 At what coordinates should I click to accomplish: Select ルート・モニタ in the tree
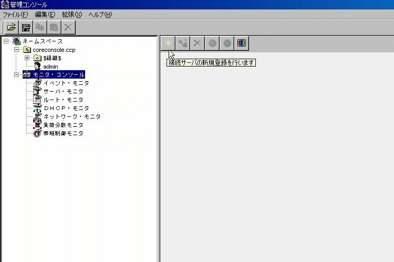pos(64,100)
